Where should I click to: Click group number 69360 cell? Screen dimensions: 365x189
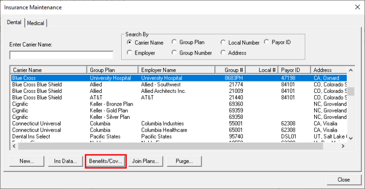pyautogui.click(x=236, y=104)
